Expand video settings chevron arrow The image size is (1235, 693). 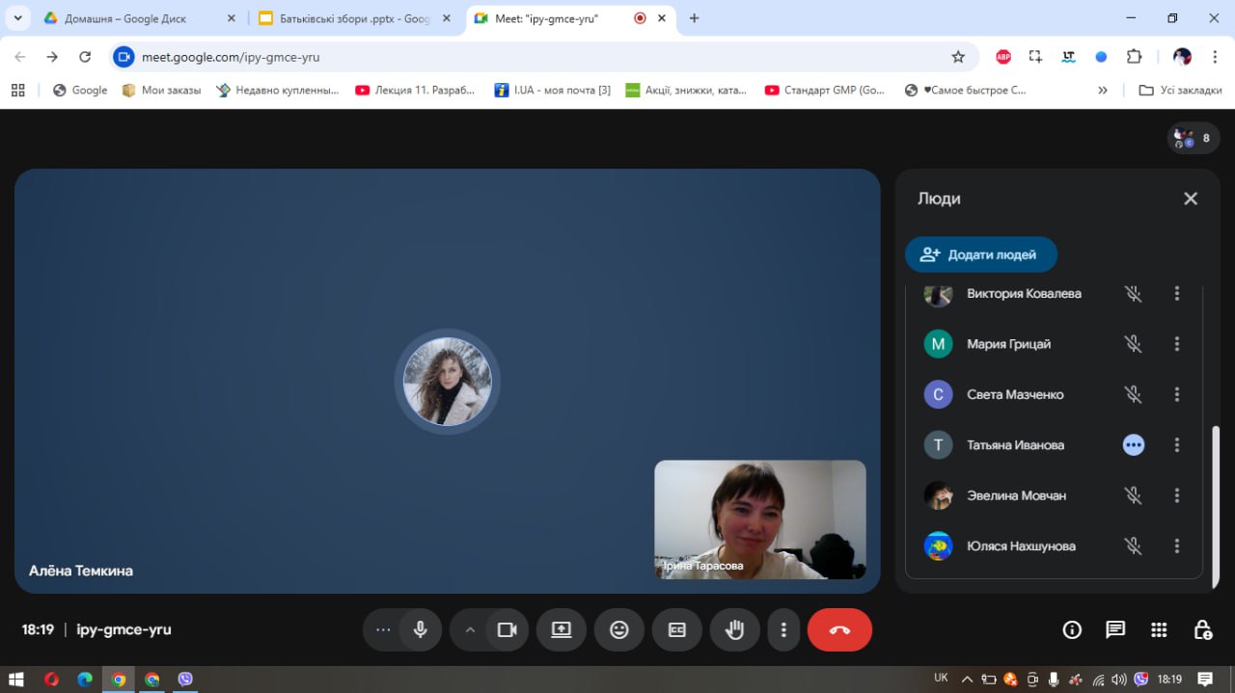click(x=471, y=629)
